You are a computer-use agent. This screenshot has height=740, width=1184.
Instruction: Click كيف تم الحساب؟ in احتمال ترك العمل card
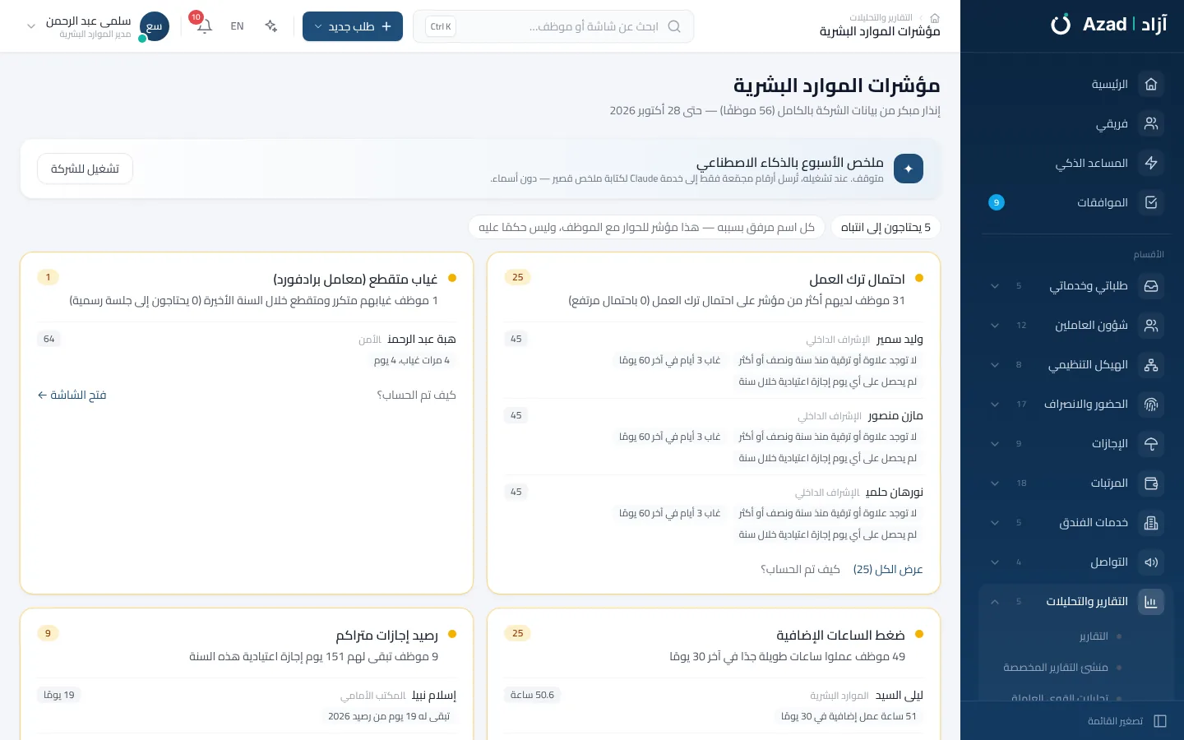[800, 569]
